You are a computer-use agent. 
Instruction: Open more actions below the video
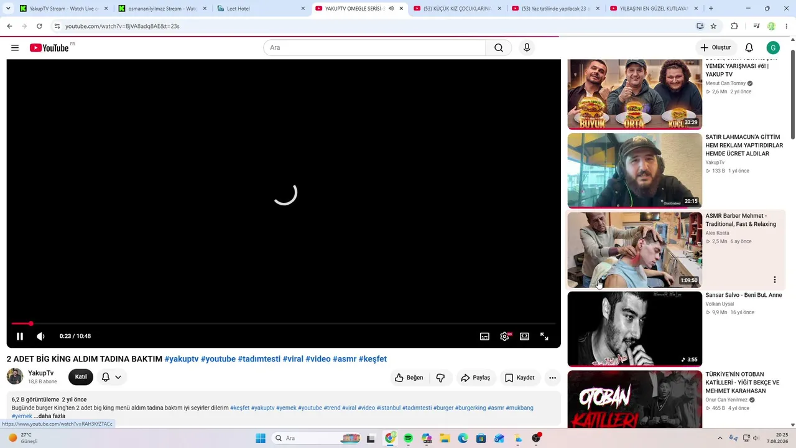click(x=552, y=378)
